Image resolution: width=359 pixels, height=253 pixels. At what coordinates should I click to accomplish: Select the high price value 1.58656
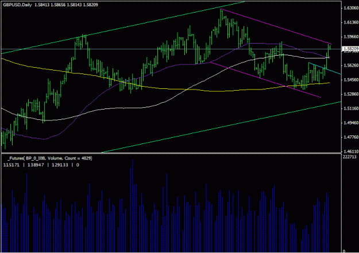tap(58, 5)
